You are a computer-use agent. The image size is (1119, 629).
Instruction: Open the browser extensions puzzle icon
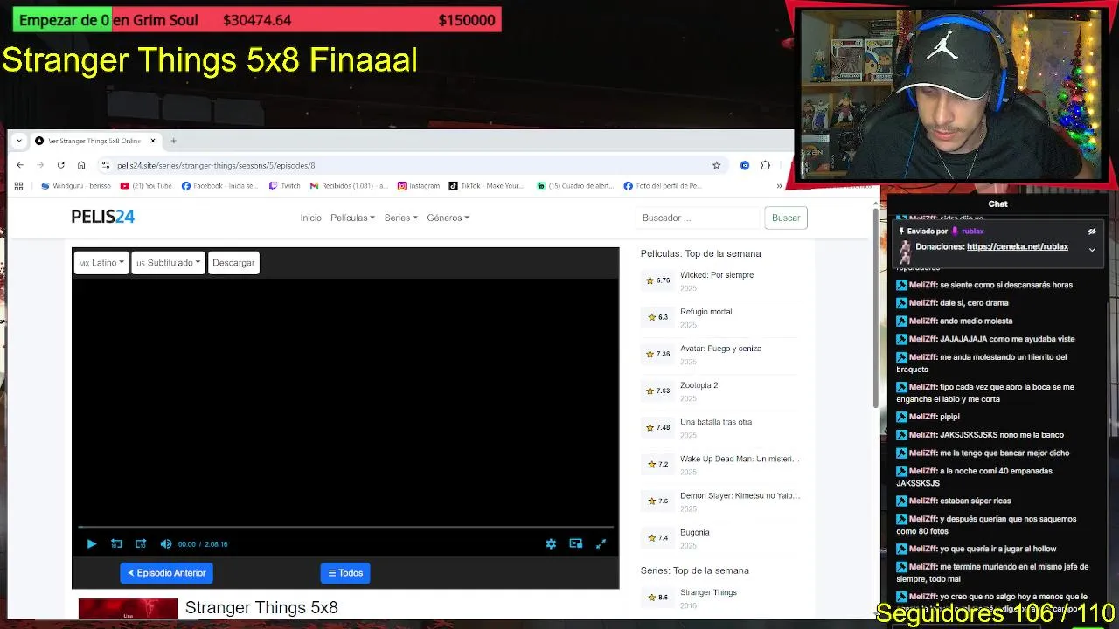tap(766, 165)
